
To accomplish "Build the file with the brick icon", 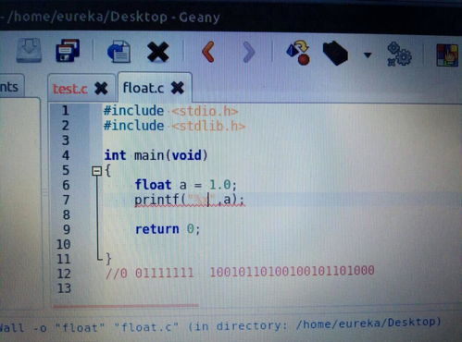I will click(335, 54).
